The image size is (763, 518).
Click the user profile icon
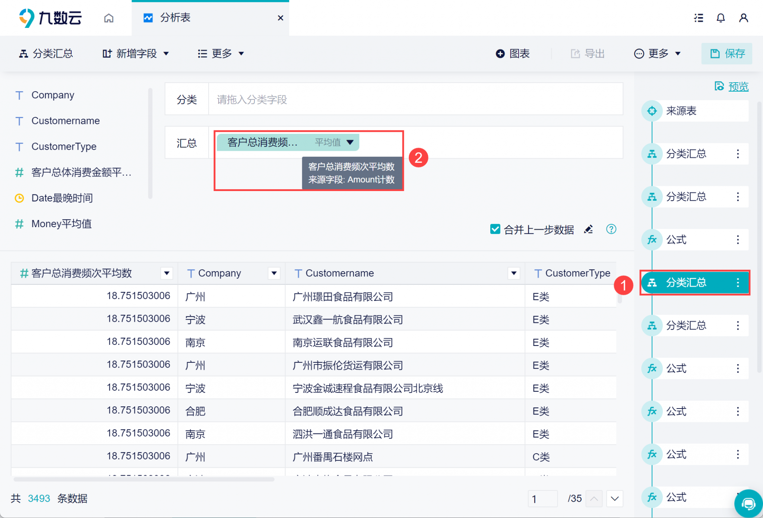point(744,18)
